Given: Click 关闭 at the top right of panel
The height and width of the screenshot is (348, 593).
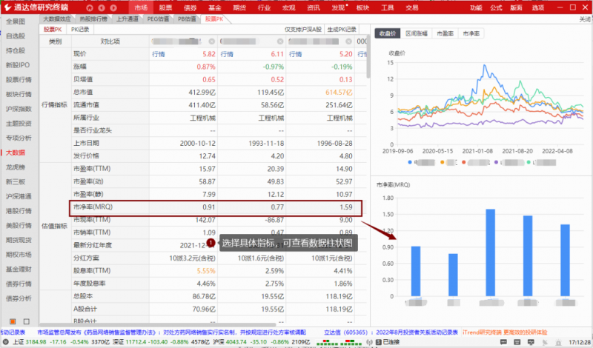Looking at the screenshot, I should 585,19.
